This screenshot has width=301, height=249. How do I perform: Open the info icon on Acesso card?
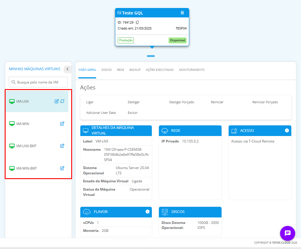[x=287, y=130]
